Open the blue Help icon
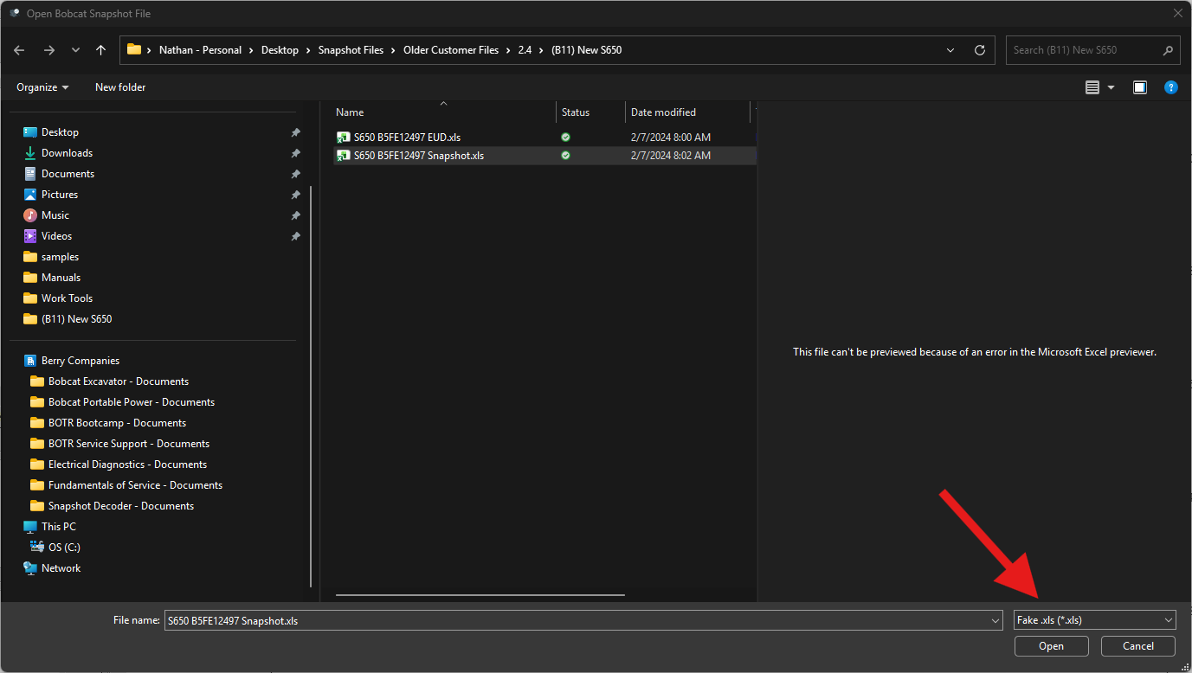 [x=1170, y=87]
